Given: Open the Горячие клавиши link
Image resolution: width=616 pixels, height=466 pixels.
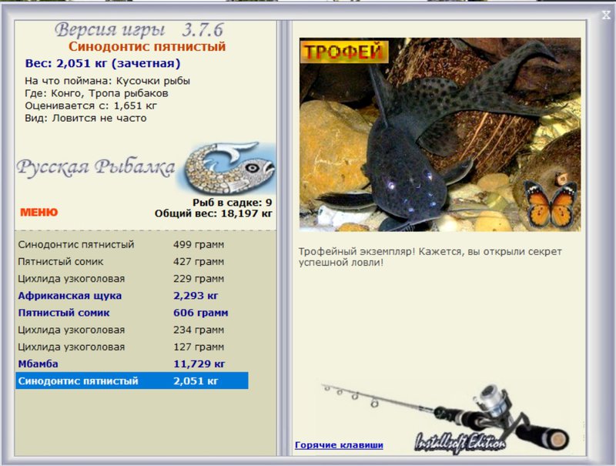Looking at the screenshot, I should coord(339,444).
